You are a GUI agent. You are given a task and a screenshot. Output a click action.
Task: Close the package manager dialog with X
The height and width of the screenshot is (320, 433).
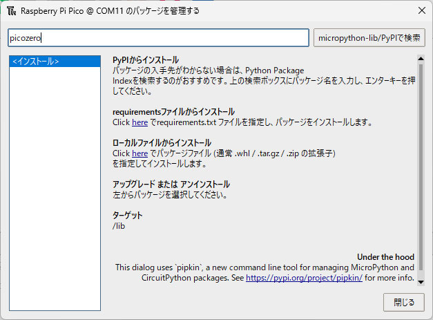point(422,11)
